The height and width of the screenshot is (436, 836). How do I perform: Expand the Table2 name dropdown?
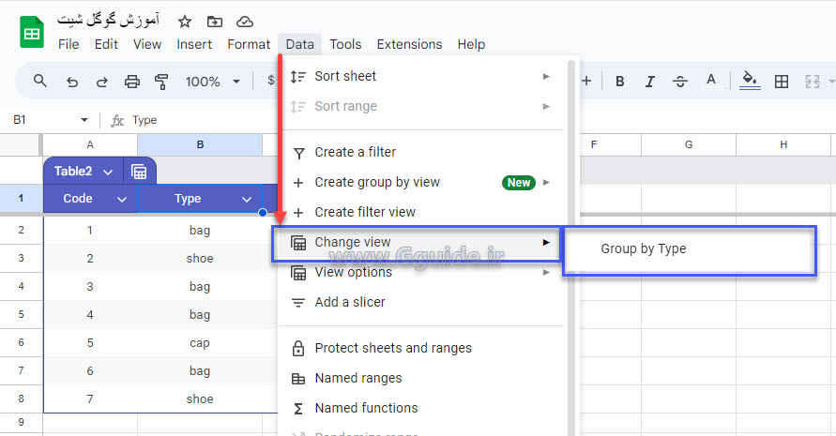(108, 172)
